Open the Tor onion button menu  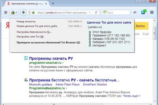point(14,12)
